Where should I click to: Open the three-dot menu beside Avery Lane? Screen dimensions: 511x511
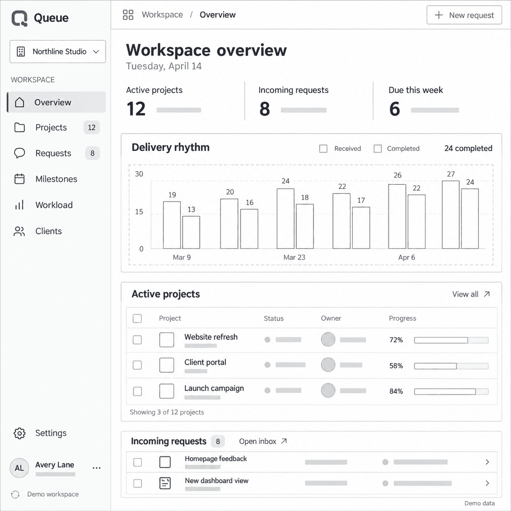(97, 468)
